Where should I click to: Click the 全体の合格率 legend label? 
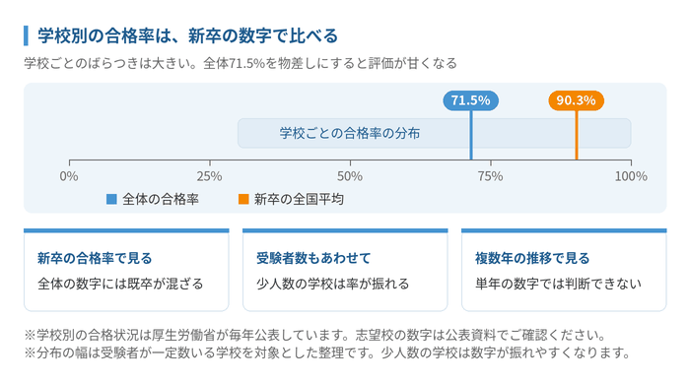coord(161,200)
